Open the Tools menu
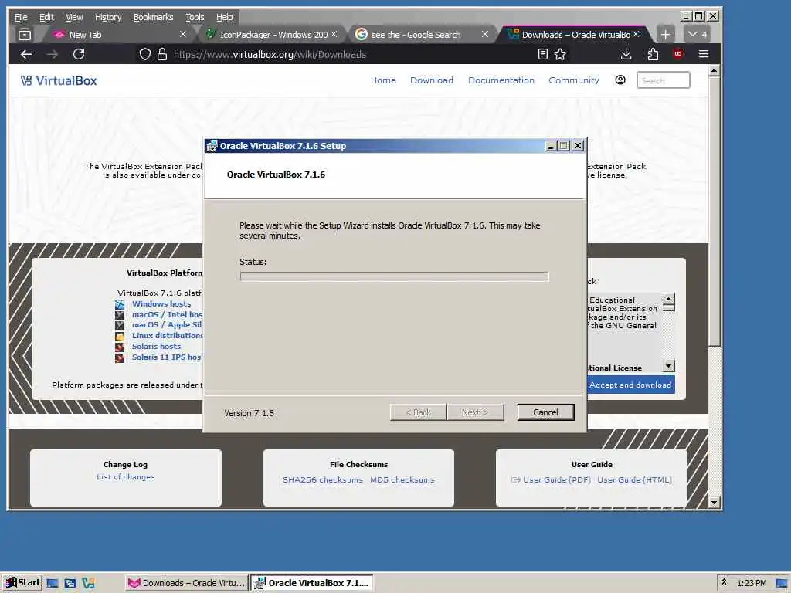 tap(195, 17)
